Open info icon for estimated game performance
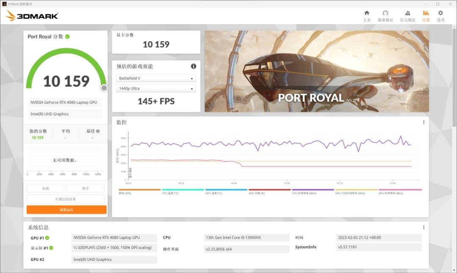The image size is (457, 273). click(193, 66)
